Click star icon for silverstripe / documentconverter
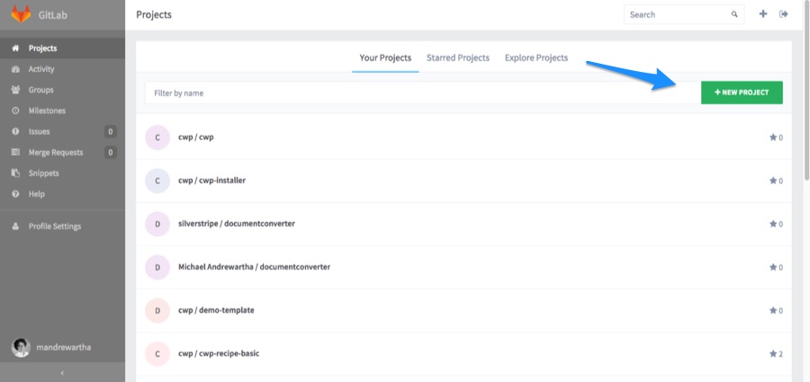This screenshot has width=810, height=382. 773,224
